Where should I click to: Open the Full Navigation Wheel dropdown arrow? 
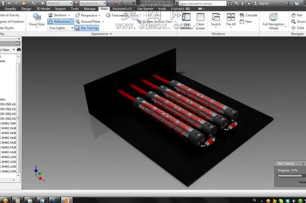(286, 26)
